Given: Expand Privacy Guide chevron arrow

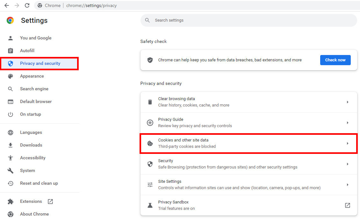Looking at the screenshot, I should tap(348, 123).
